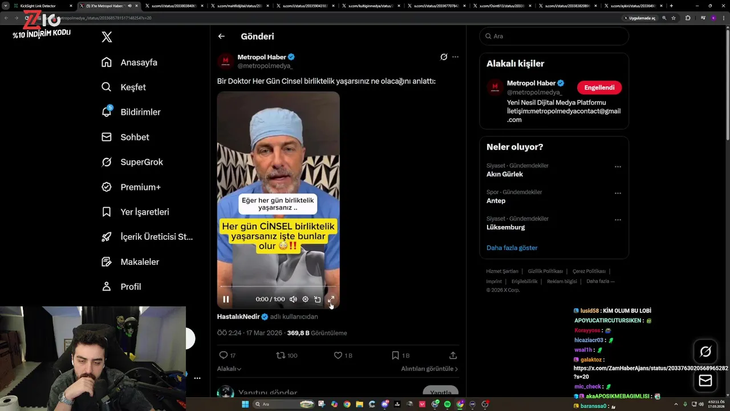
Task: Open Spotify from the taskbar
Action: point(447,404)
